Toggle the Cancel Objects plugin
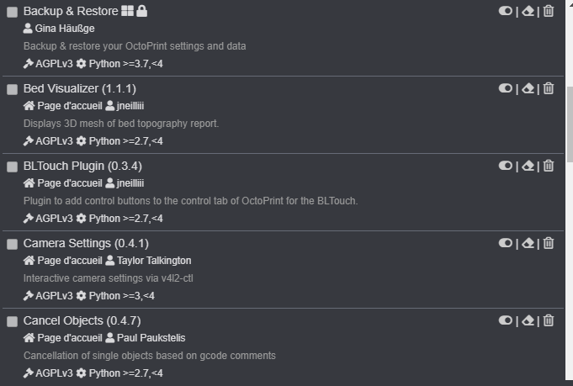The image size is (573, 386). pos(505,320)
